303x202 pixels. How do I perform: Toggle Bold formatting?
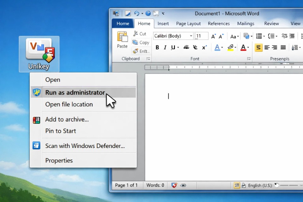coord(157,47)
